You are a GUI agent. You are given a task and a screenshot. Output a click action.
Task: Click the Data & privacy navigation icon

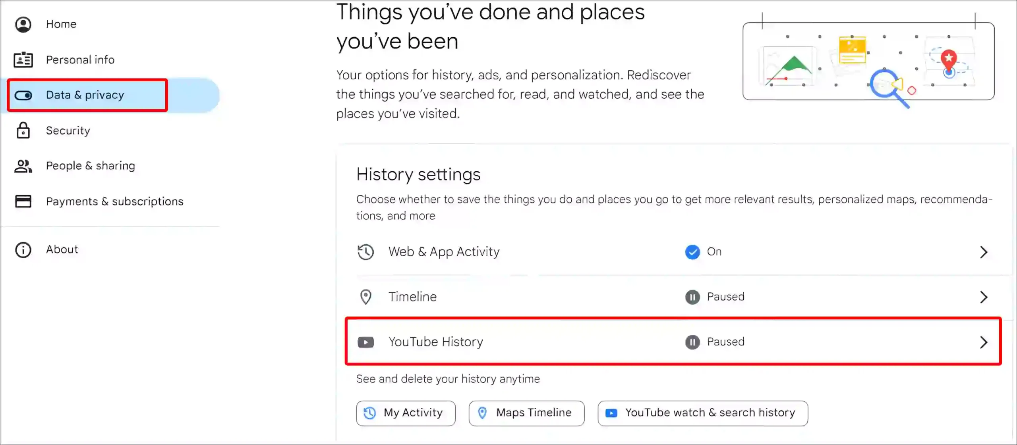point(23,95)
